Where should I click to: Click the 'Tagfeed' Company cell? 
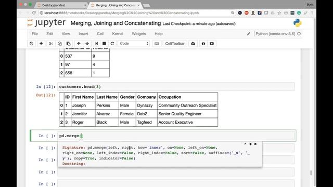pos(145,123)
